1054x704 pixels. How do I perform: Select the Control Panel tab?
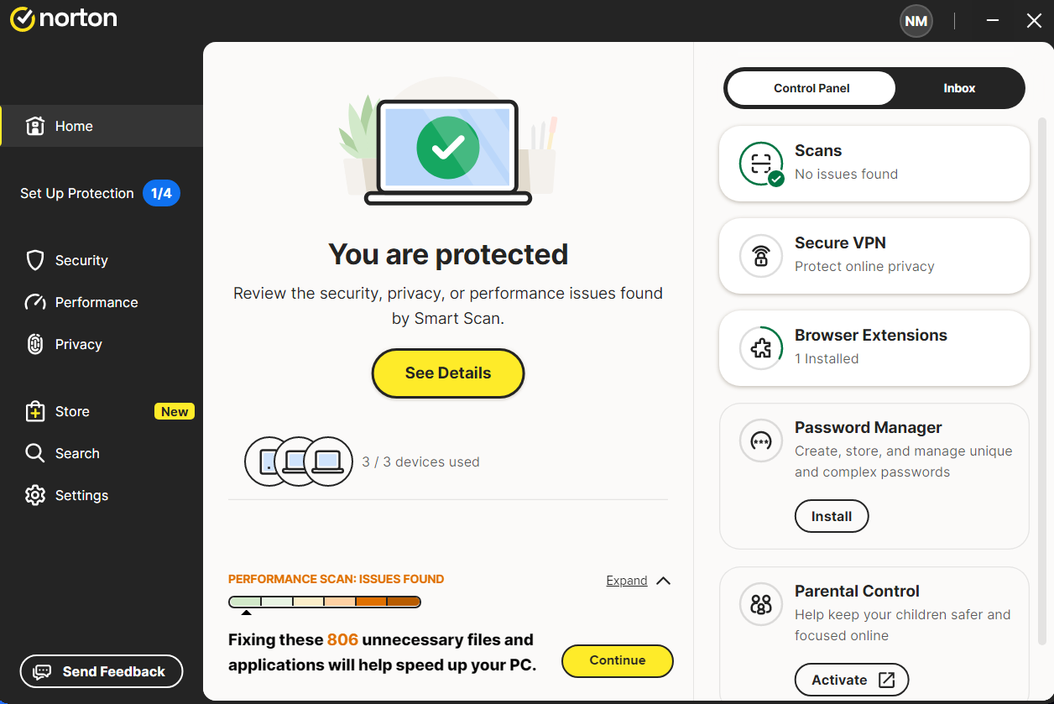tap(811, 88)
